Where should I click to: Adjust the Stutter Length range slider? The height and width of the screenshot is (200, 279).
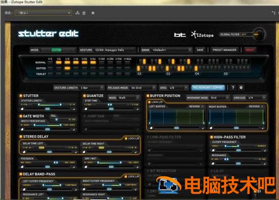(x=50, y=105)
